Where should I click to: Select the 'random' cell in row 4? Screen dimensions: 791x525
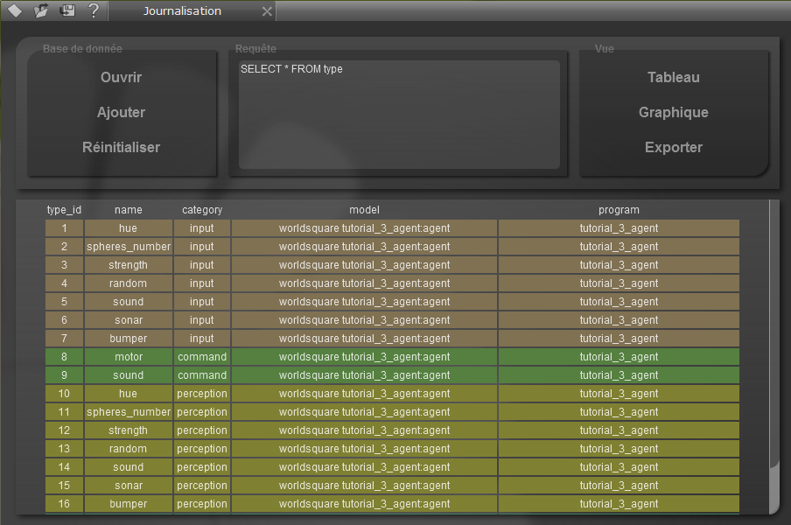(x=128, y=283)
